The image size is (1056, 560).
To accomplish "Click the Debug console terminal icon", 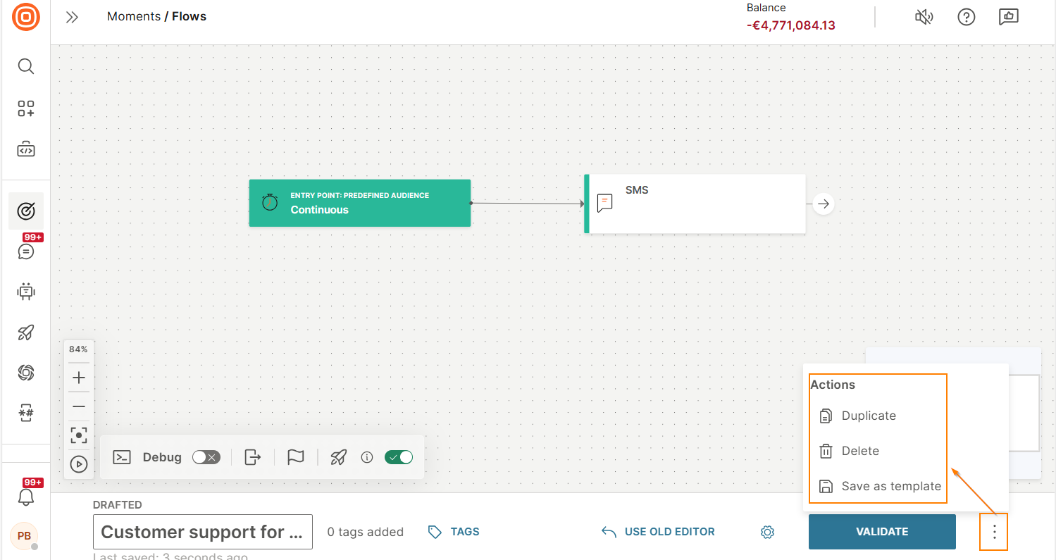I will (x=122, y=457).
